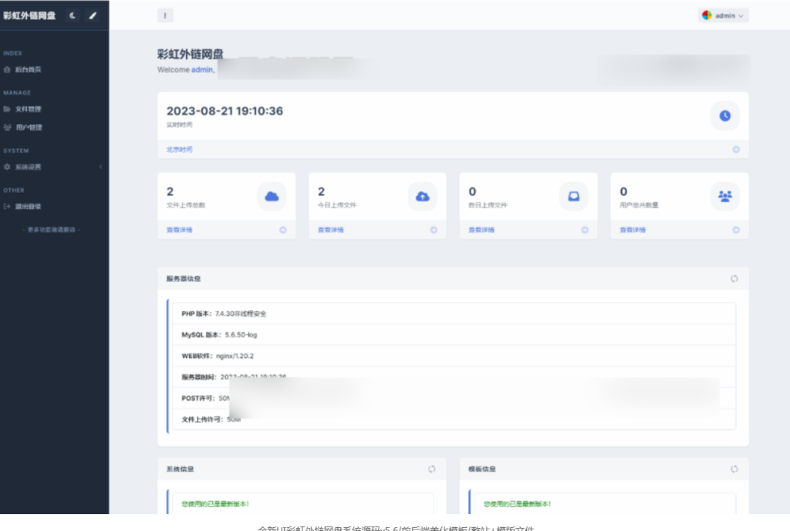Click the brush theme icon in sidebar header

[93, 15]
